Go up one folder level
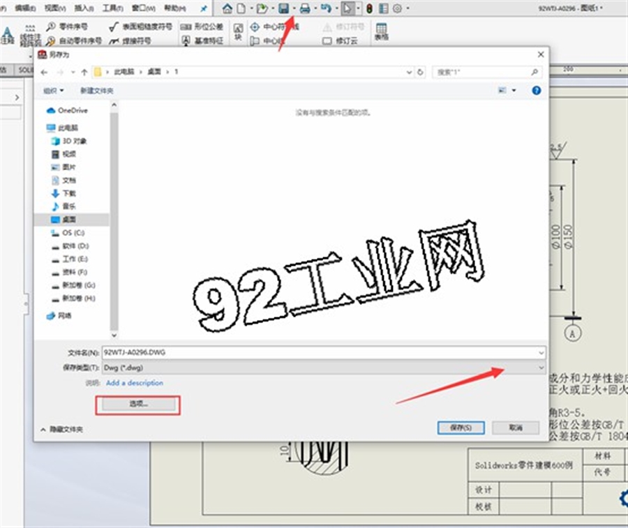 pyautogui.click(x=84, y=73)
